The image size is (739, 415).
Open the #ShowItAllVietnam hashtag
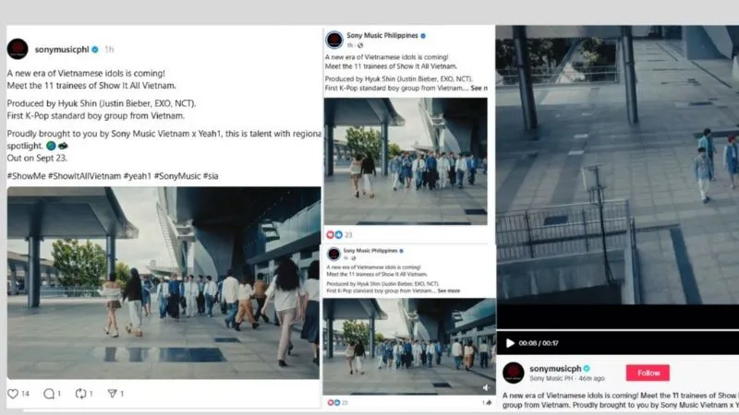[82, 176]
